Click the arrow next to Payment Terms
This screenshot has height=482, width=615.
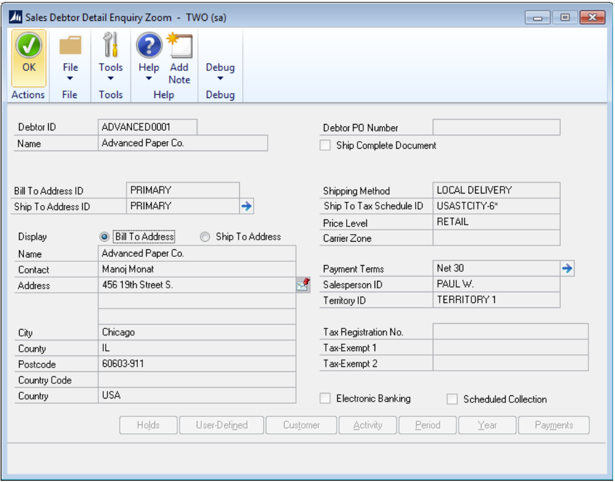point(567,269)
